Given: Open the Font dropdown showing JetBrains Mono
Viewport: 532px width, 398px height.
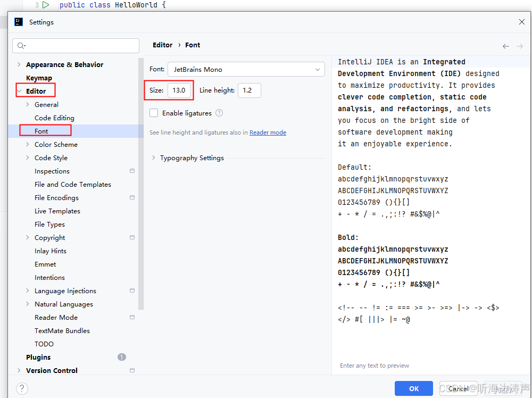Looking at the screenshot, I should tap(246, 69).
